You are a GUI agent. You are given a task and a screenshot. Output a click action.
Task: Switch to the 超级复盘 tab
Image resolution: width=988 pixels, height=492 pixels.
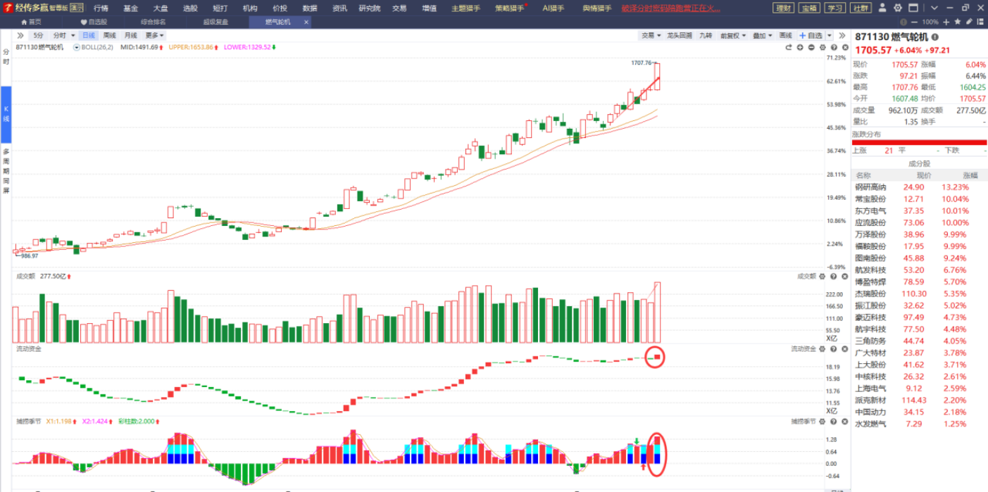(215, 22)
